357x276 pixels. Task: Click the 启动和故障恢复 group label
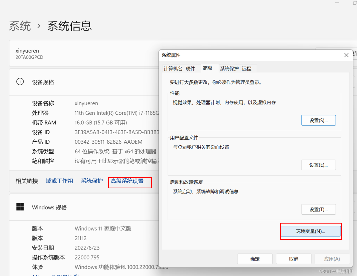pyautogui.click(x=186, y=182)
